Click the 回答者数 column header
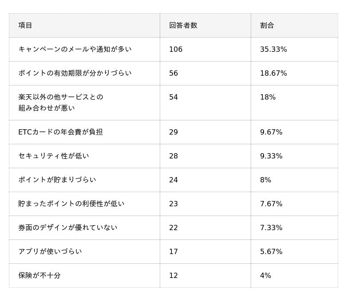This screenshot has width=355, height=301. [x=183, y=26]
